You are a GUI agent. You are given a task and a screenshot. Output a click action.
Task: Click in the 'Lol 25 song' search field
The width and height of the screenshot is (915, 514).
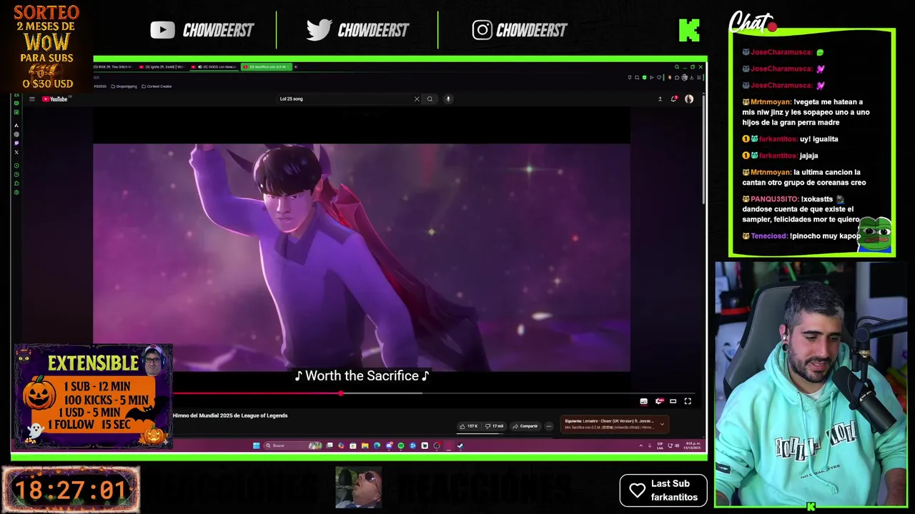tap(343, 99)
